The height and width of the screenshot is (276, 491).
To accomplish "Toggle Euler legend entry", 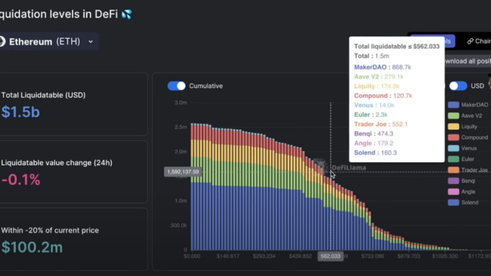I will pos(462,159).
